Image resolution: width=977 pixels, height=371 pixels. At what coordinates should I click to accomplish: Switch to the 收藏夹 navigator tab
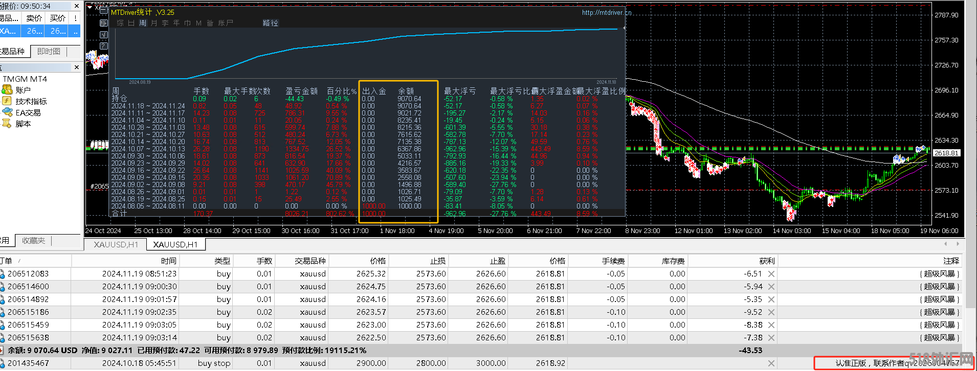[x=34, y=241]
